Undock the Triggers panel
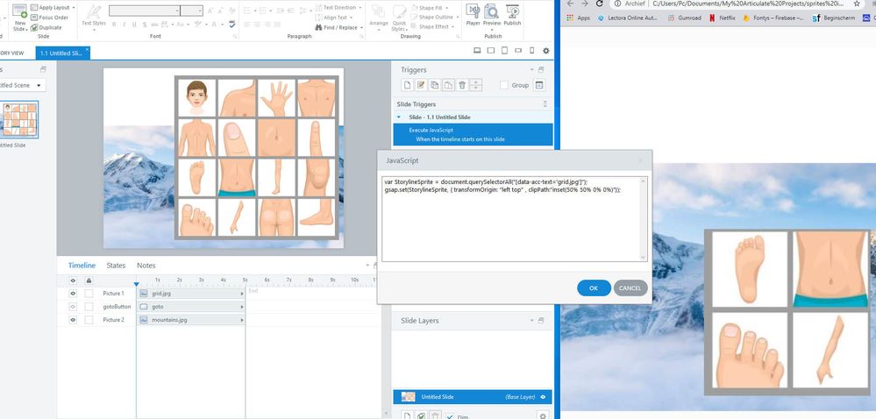 (x=541, y=70)
